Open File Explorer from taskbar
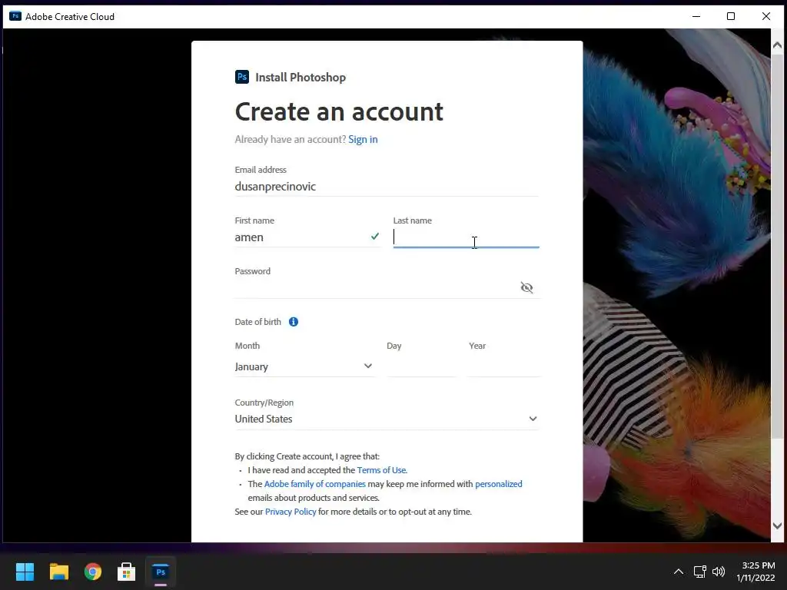Viewport: 787px width, 590px height. point(58,572)
